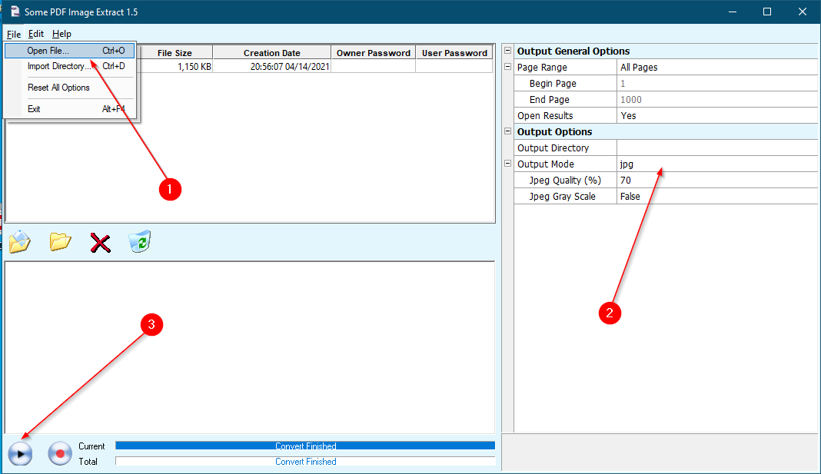The image size is (821, 474).
Task: Open the Help menu
Action: [61, 34]
